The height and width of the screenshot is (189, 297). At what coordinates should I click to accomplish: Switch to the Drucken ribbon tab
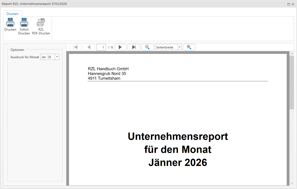click(x=12, y=14)
